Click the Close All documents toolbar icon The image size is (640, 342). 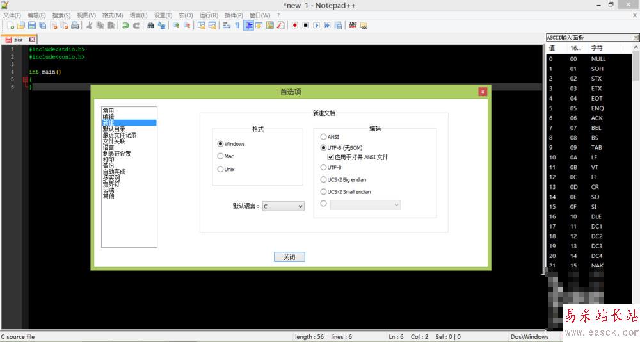click(x=64, y=26)
